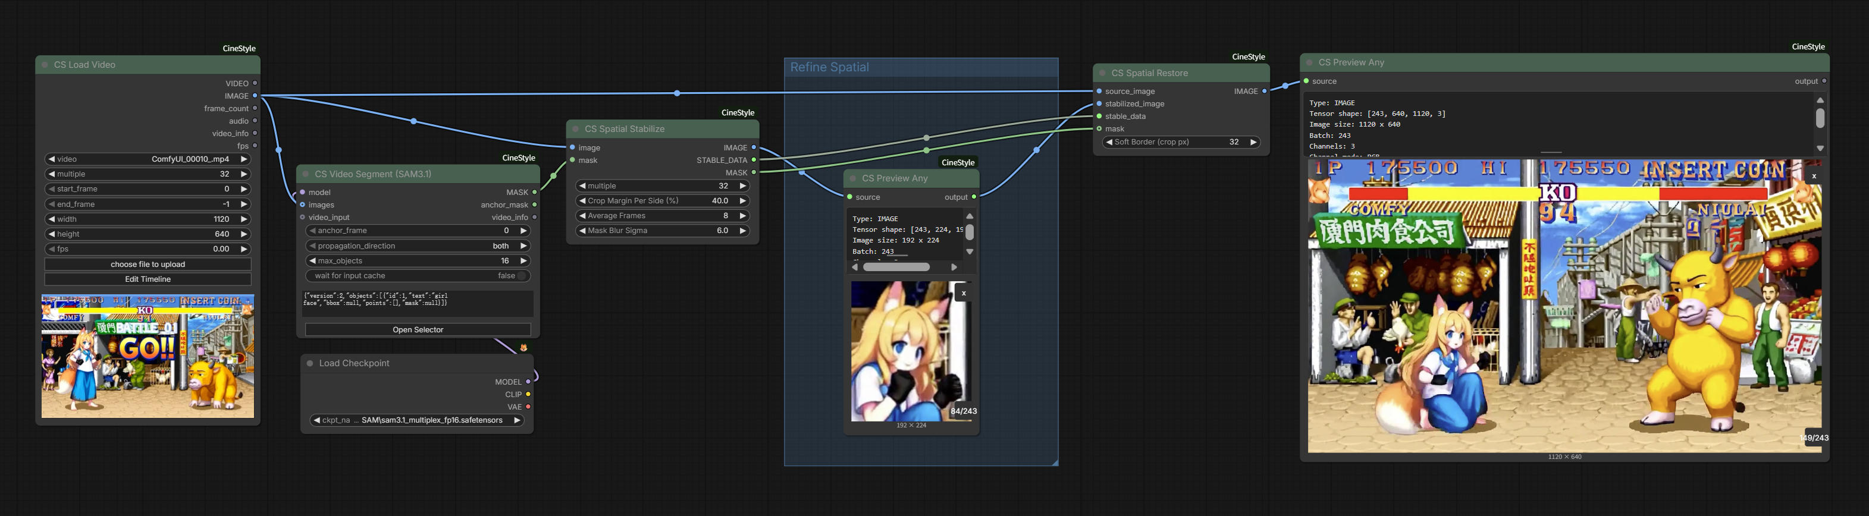Close the large preview image with its x button
The width and height of the screenshot is (1869, 516).
click(x=1814, y=176)
